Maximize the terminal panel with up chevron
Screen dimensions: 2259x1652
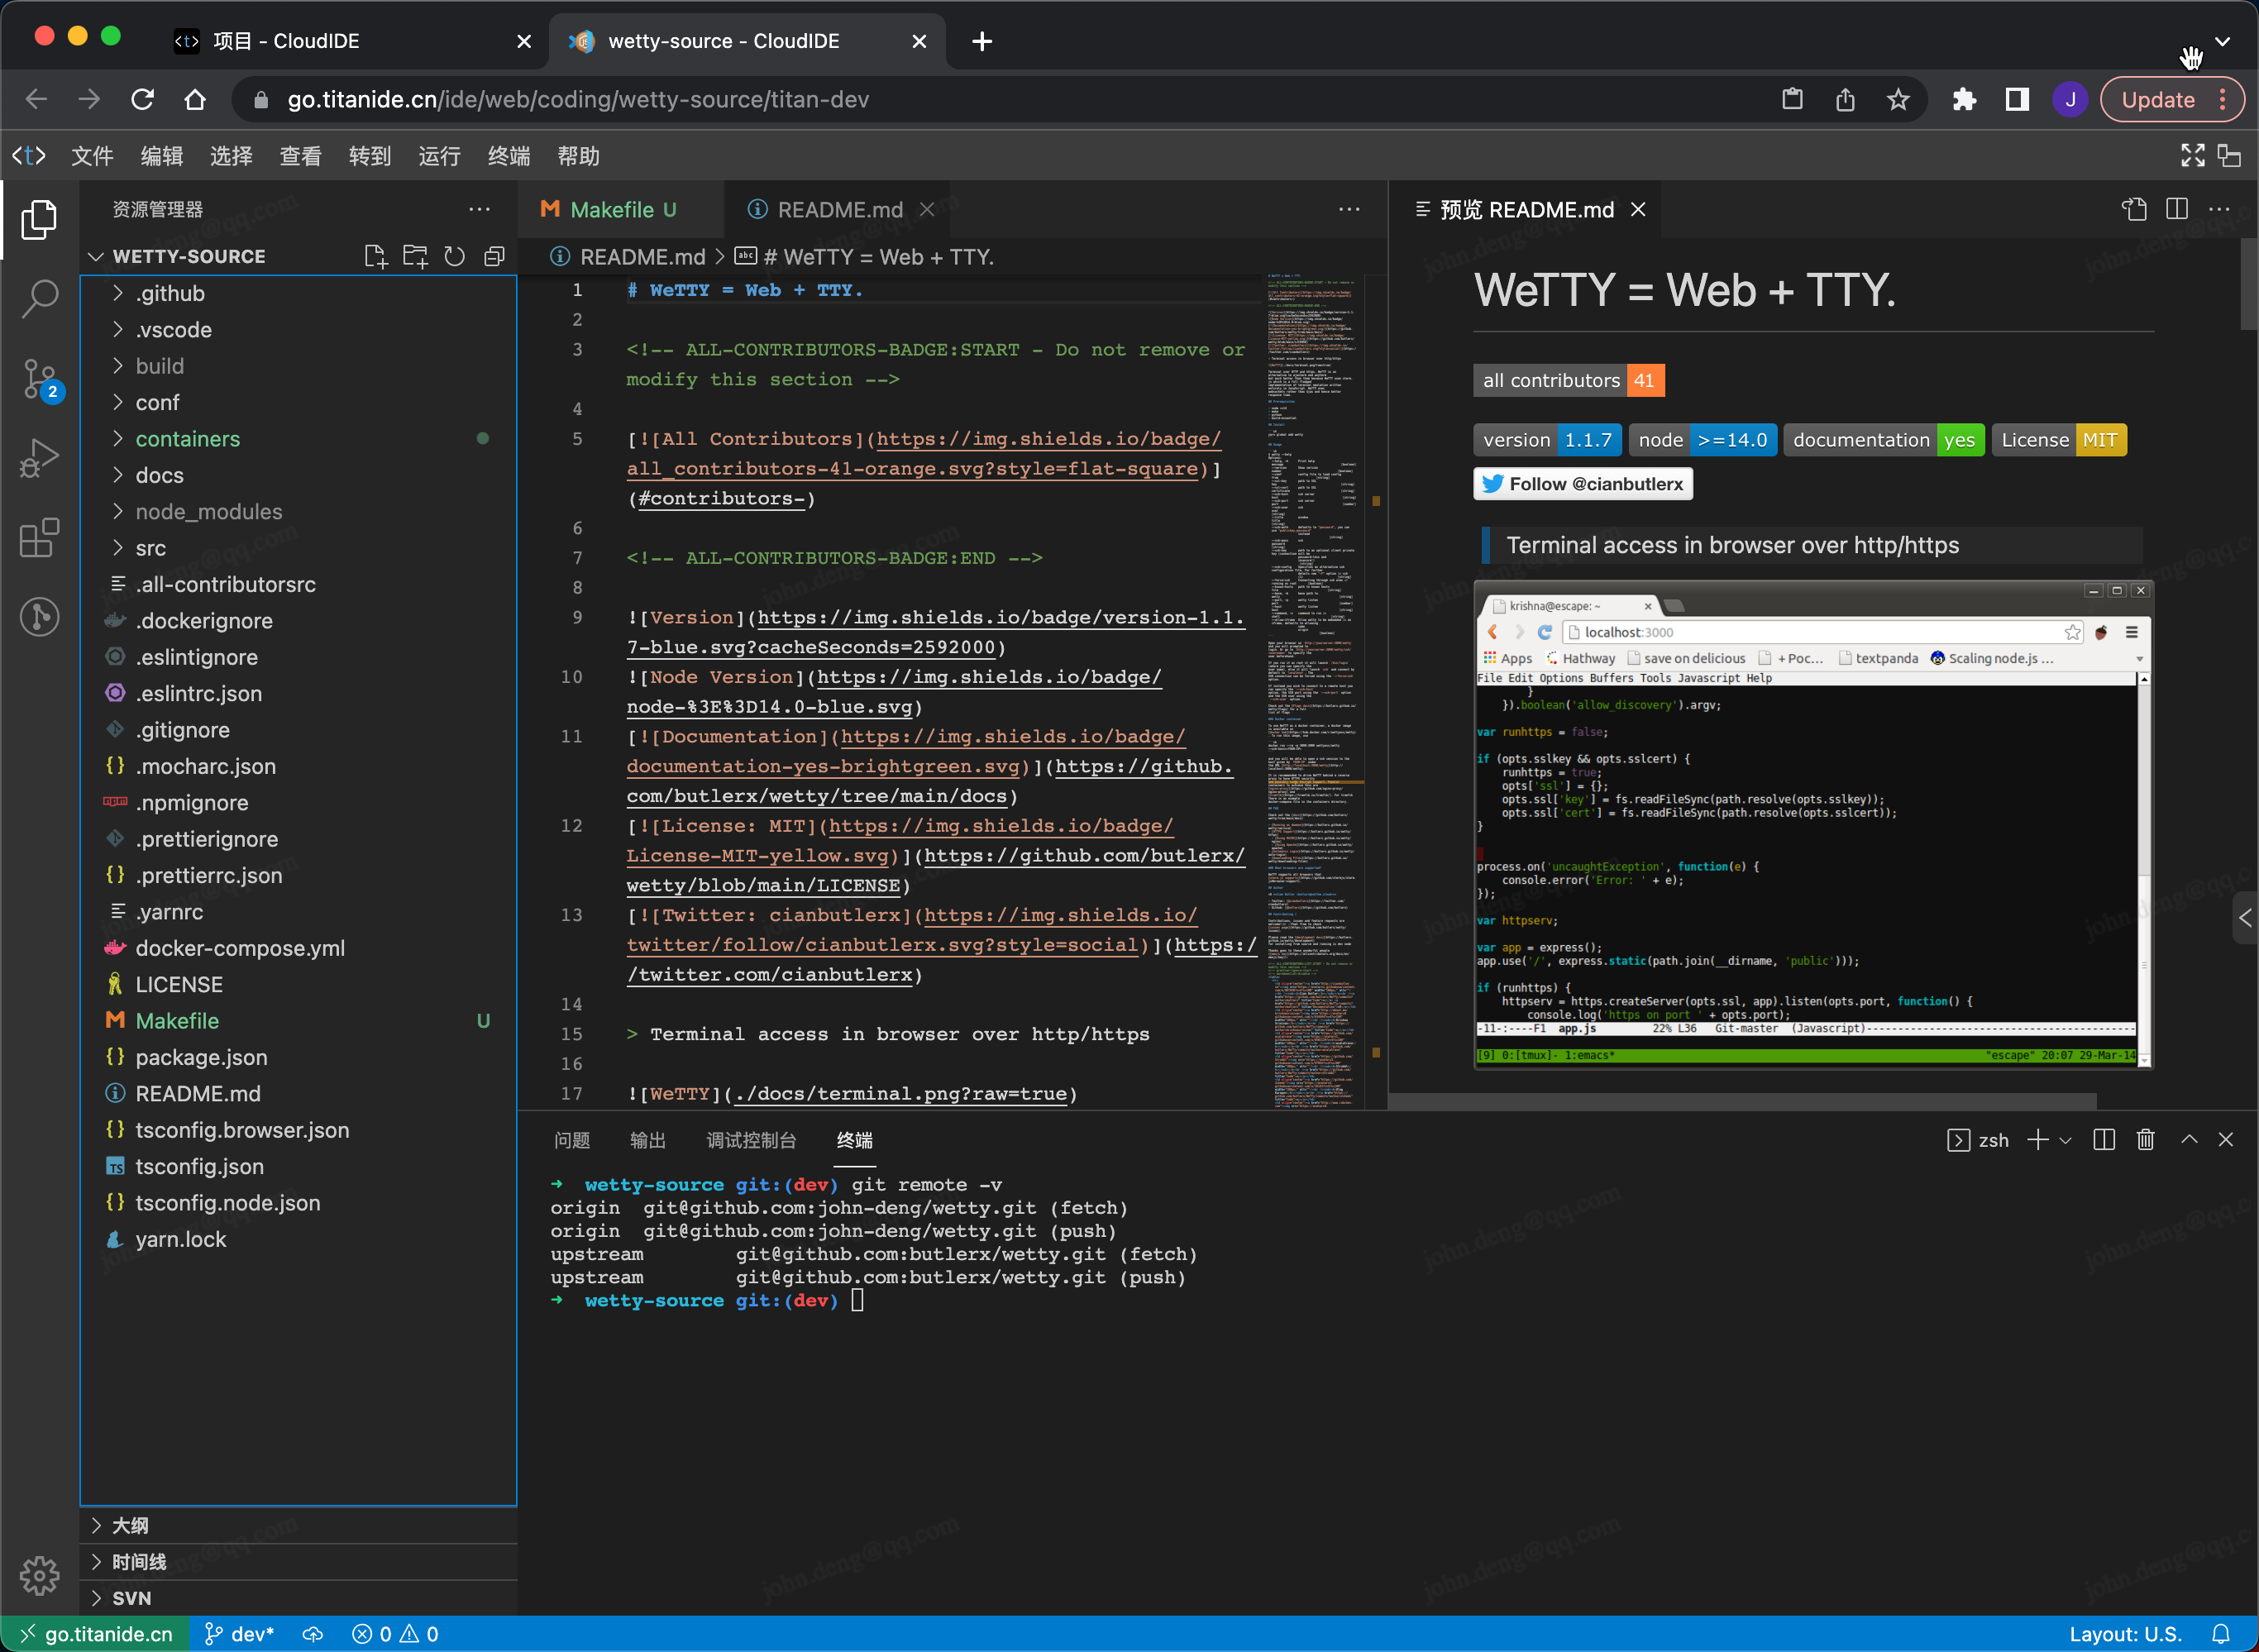tap(2189, 1140)
